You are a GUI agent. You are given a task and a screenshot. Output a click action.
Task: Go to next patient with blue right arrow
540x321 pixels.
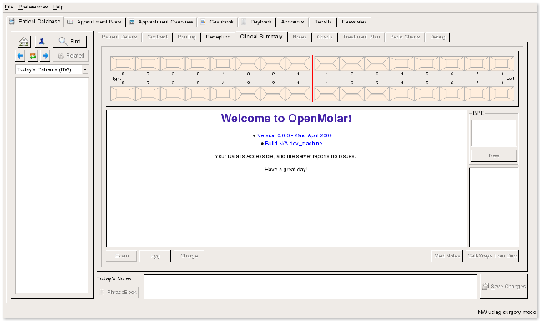pos(45,55)
